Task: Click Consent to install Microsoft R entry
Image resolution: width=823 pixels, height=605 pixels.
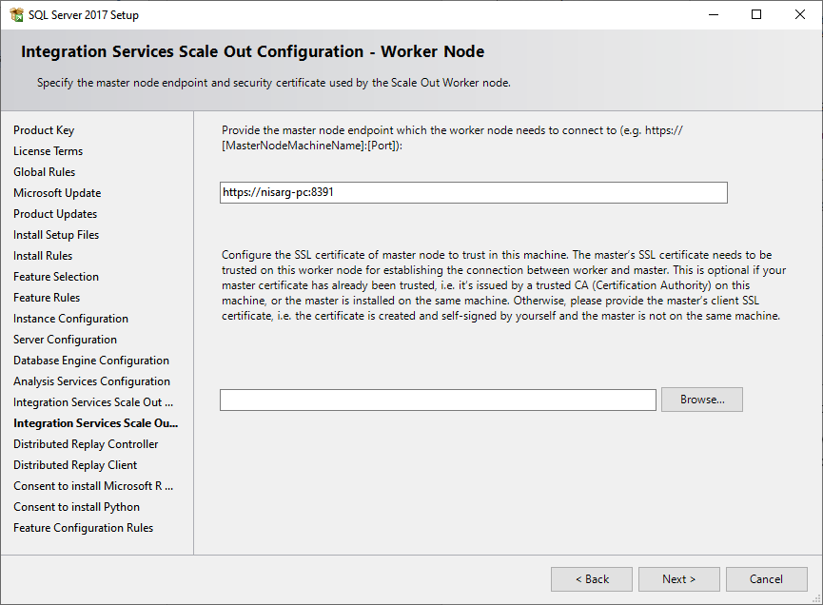Action: pos(93,486)
